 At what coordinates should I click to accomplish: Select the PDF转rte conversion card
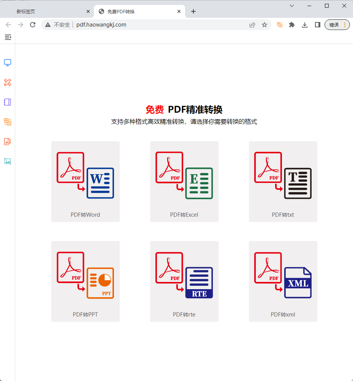[184, 281]
